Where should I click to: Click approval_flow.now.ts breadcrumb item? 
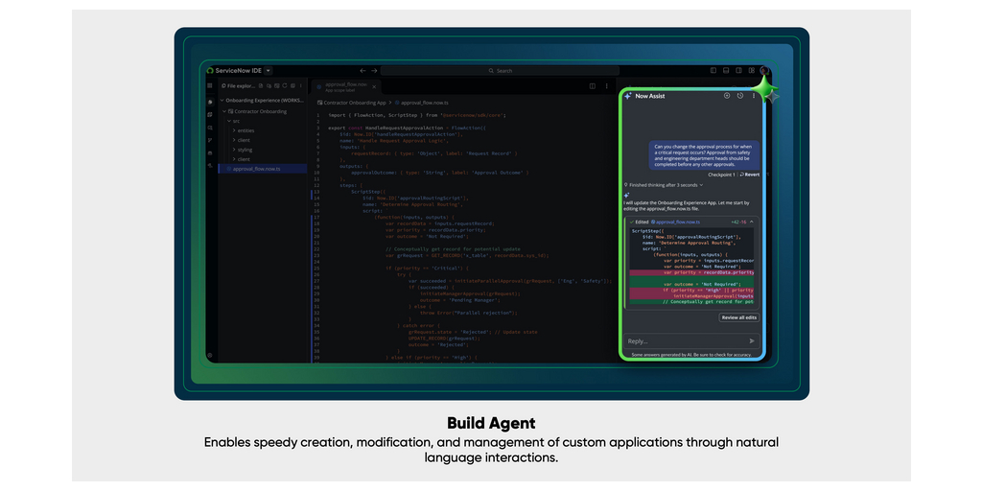[x=420, y=103]
